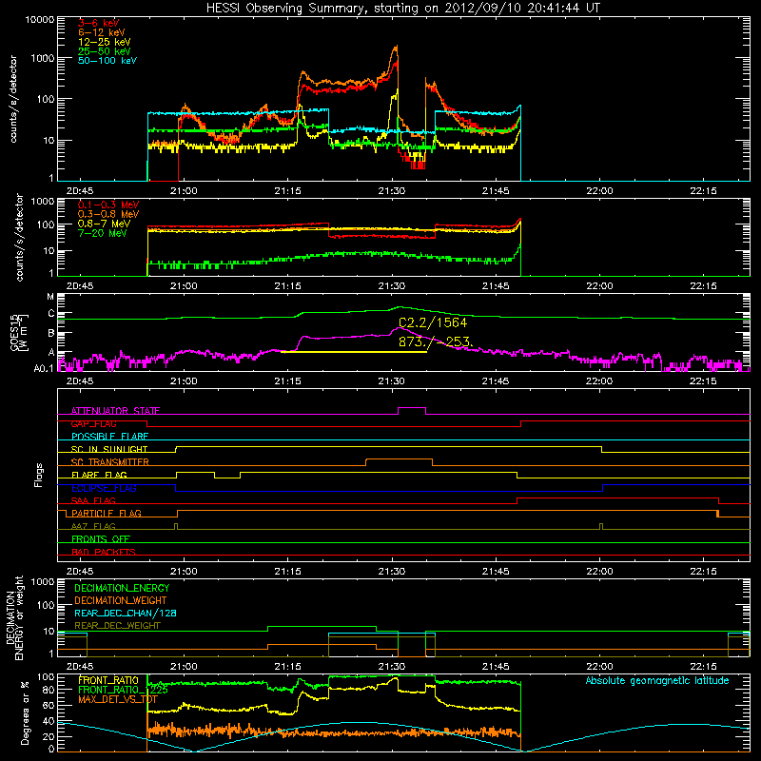This screenshot has width=761, height=761.
Task: Click counts/s/detector axis title of MeV panel
Action: click(x=19, y=237)
